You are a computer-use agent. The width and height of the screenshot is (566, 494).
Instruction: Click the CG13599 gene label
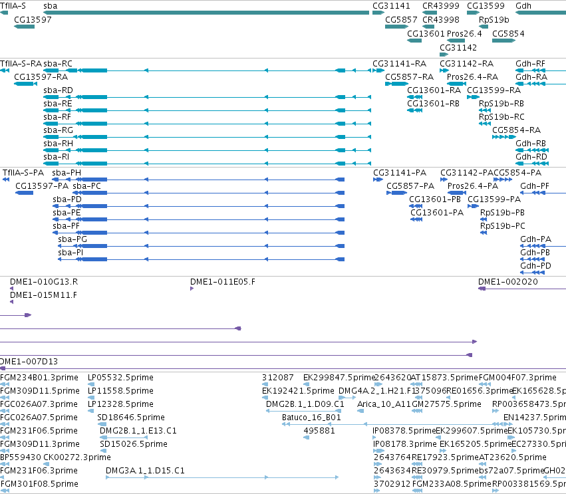pos(486,6)
